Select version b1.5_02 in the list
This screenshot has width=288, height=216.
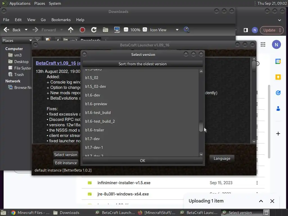pyautogui.click(x=141, y=78)
